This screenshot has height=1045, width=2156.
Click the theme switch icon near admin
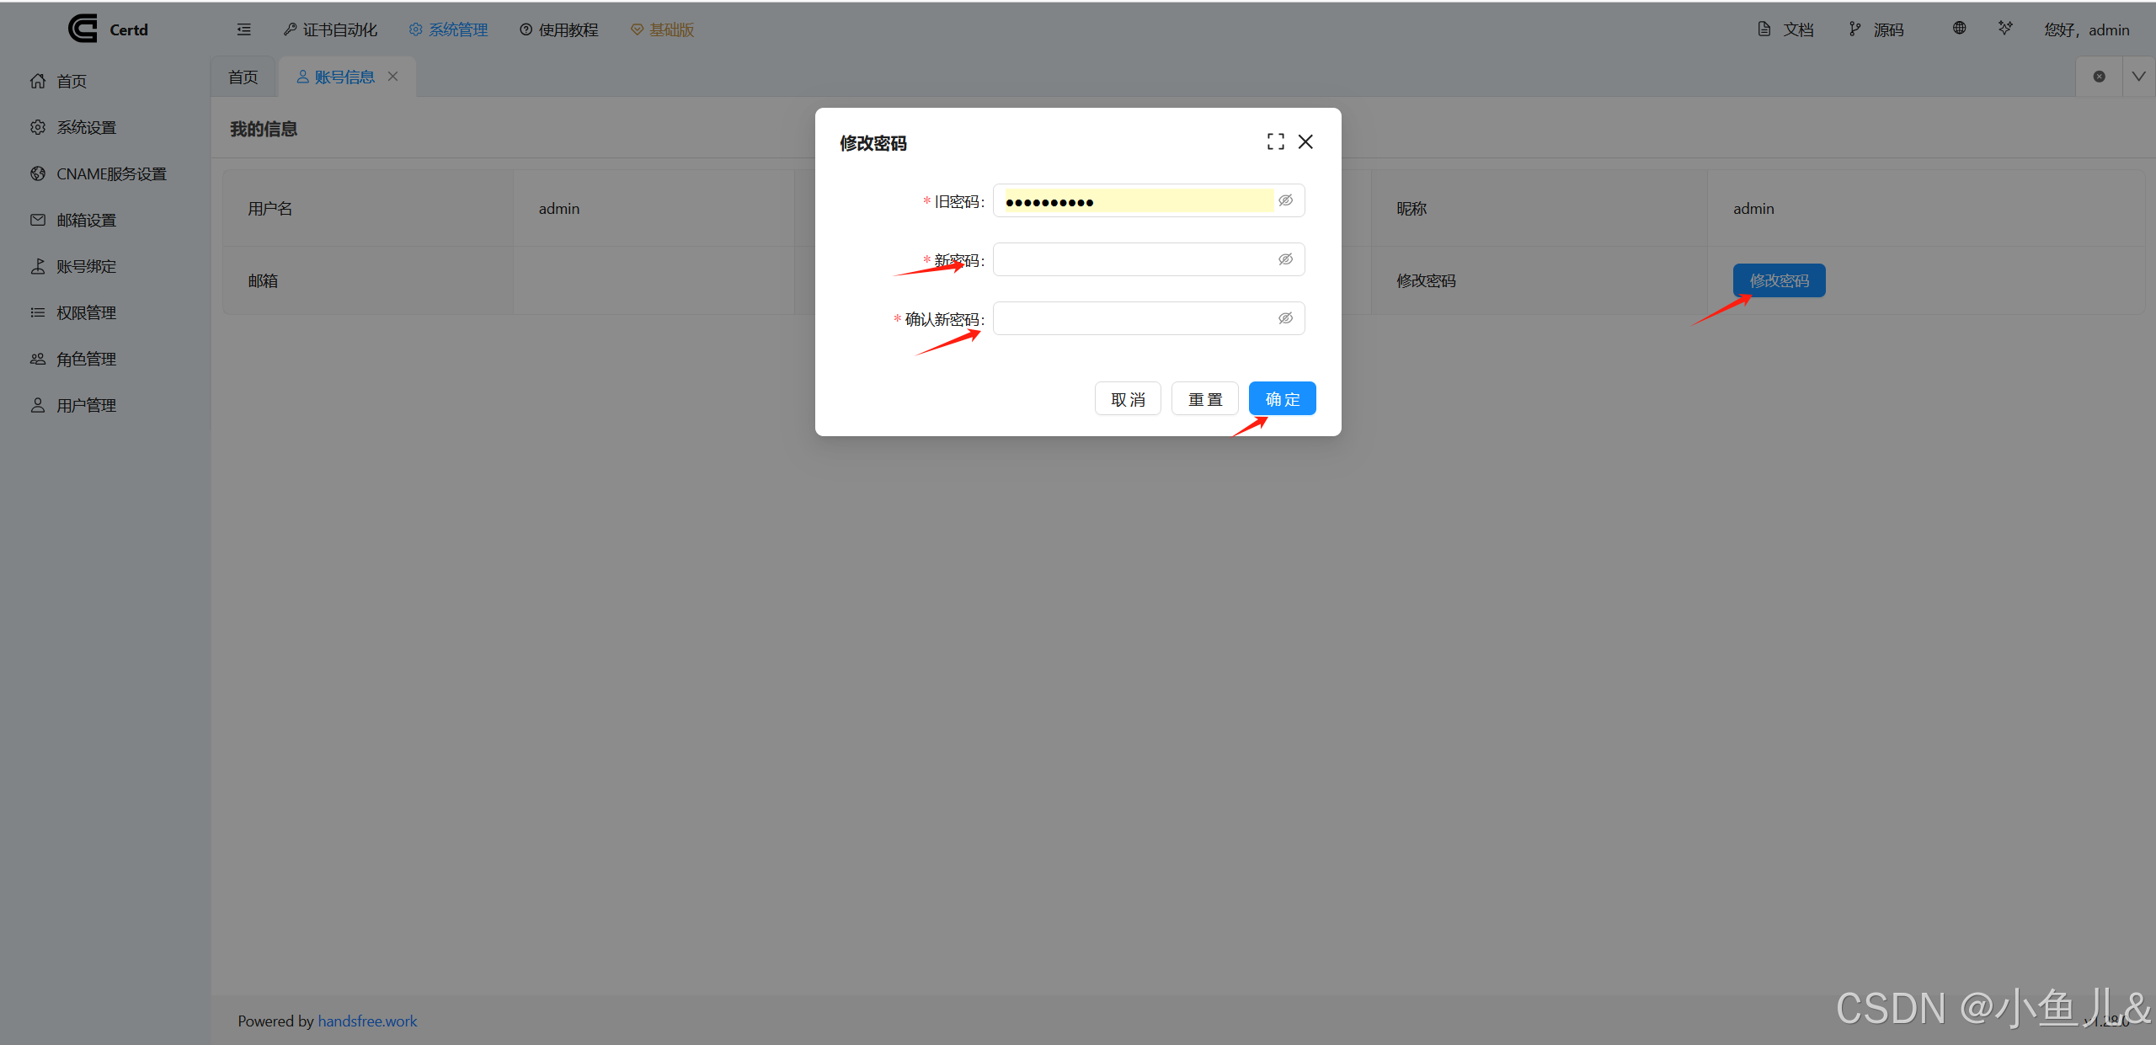pos(2005,29)
